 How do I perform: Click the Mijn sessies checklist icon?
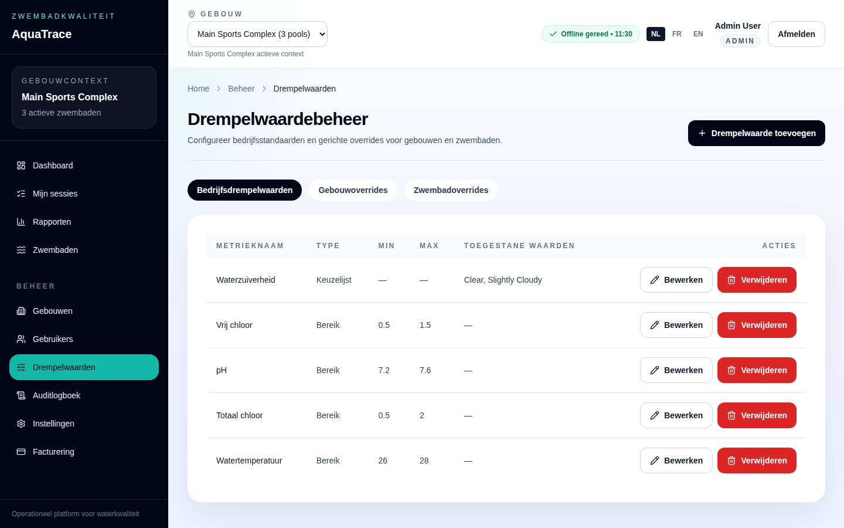(21, 194)
